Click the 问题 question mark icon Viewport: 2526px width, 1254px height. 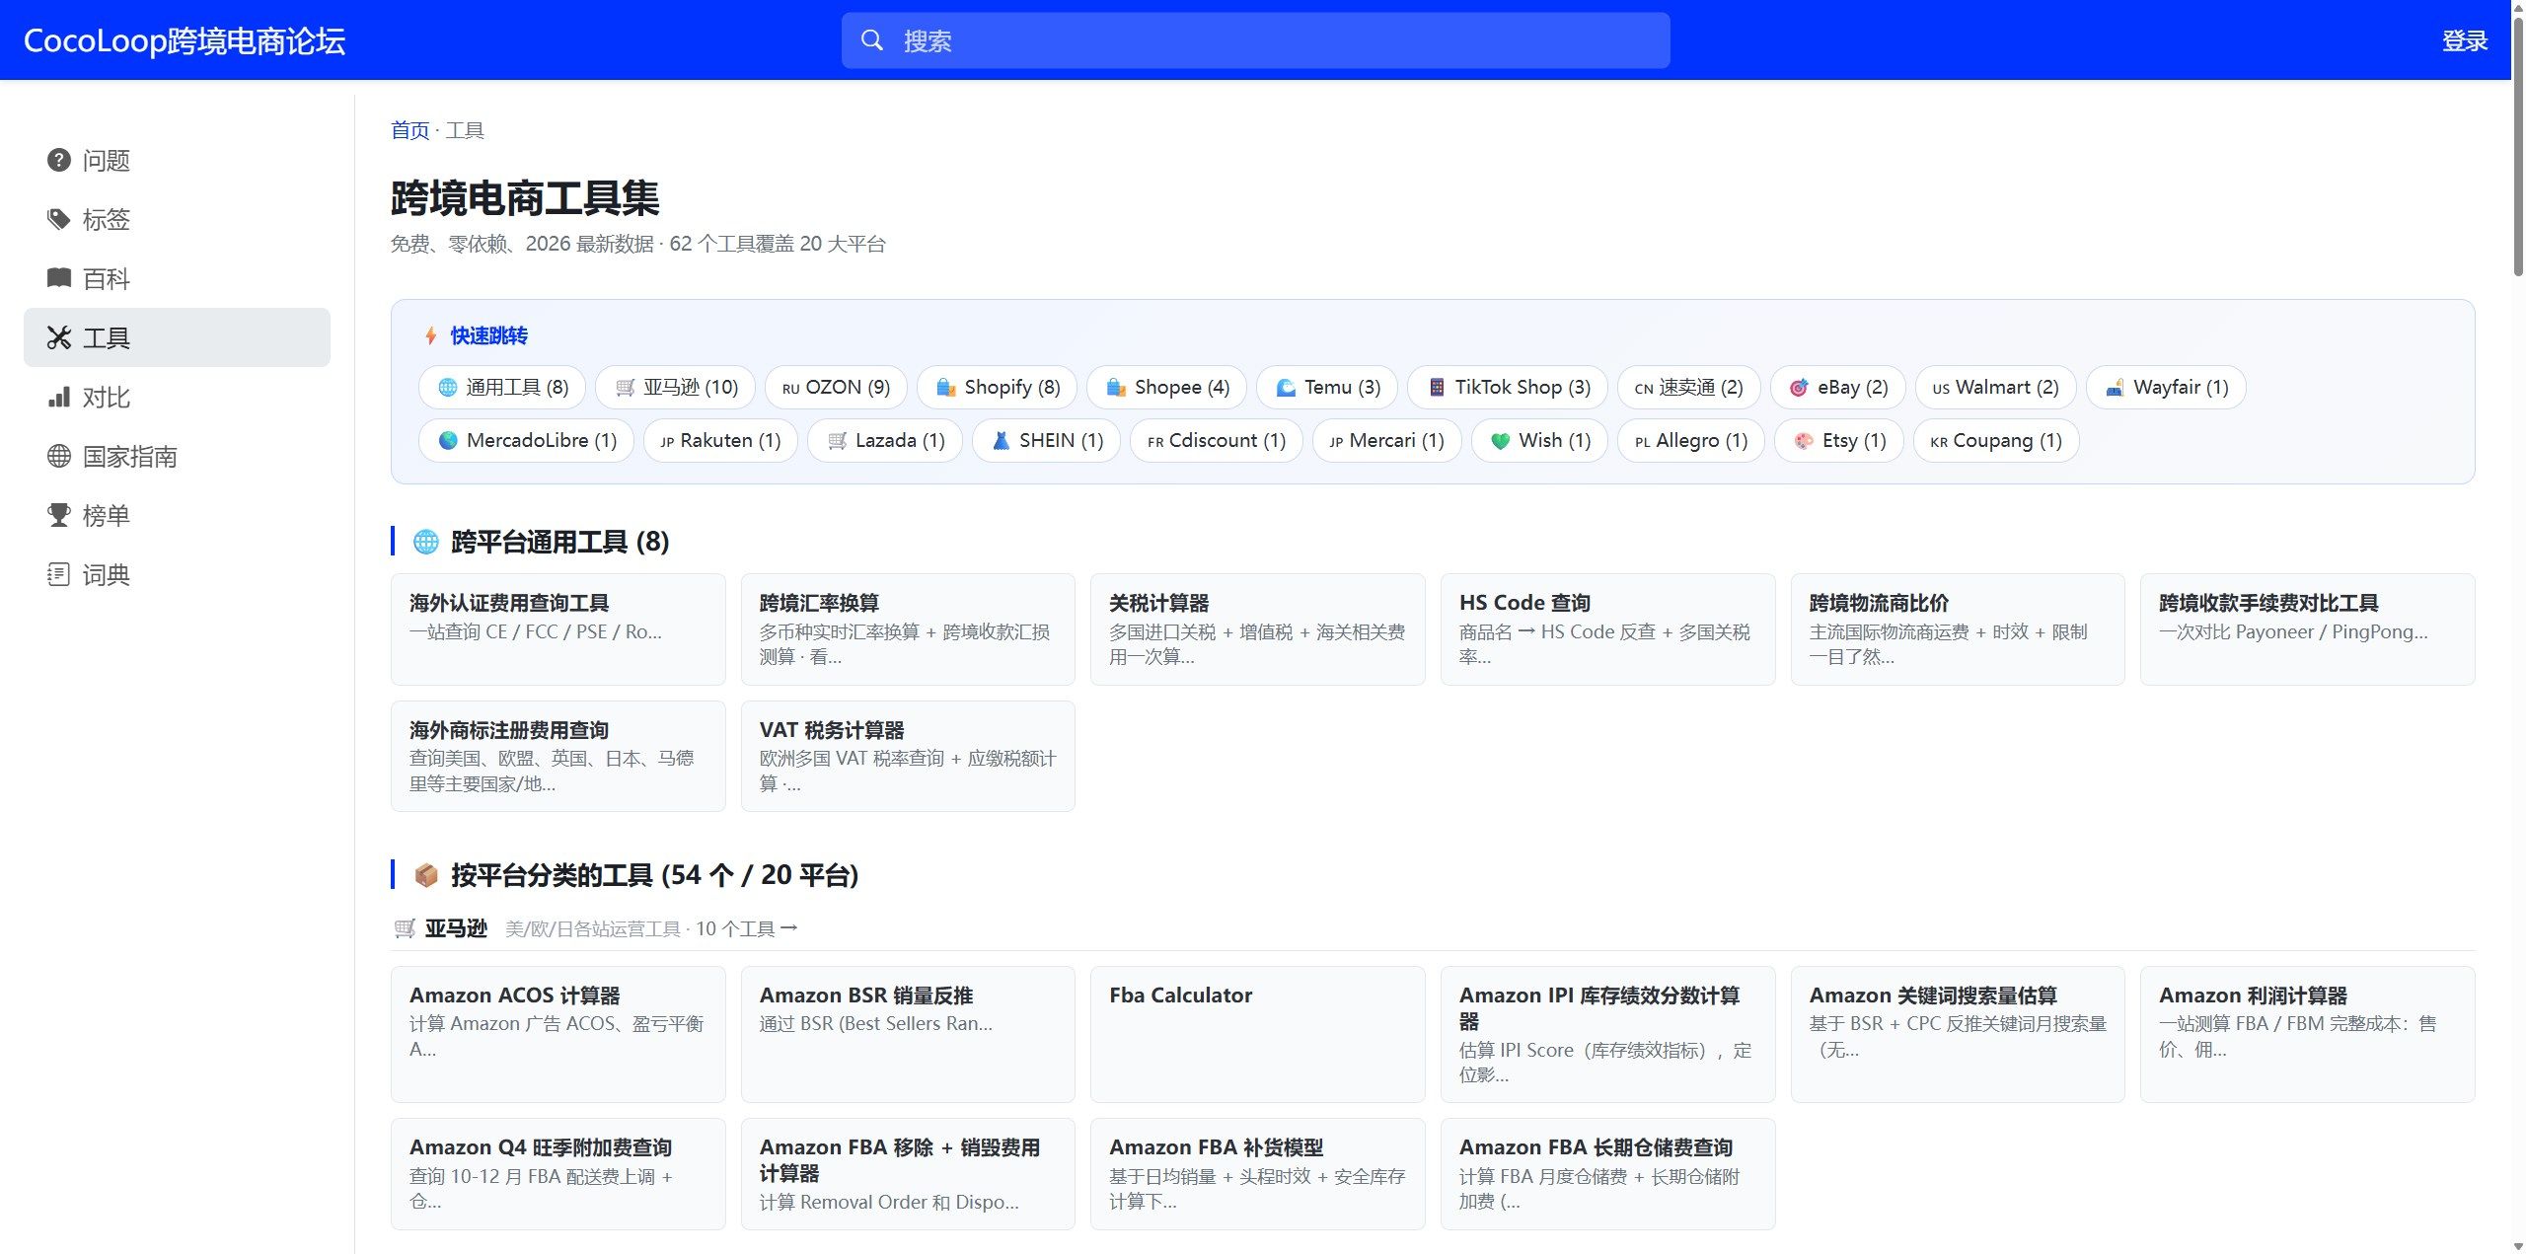pyautogui.click(x=59, y=160)
